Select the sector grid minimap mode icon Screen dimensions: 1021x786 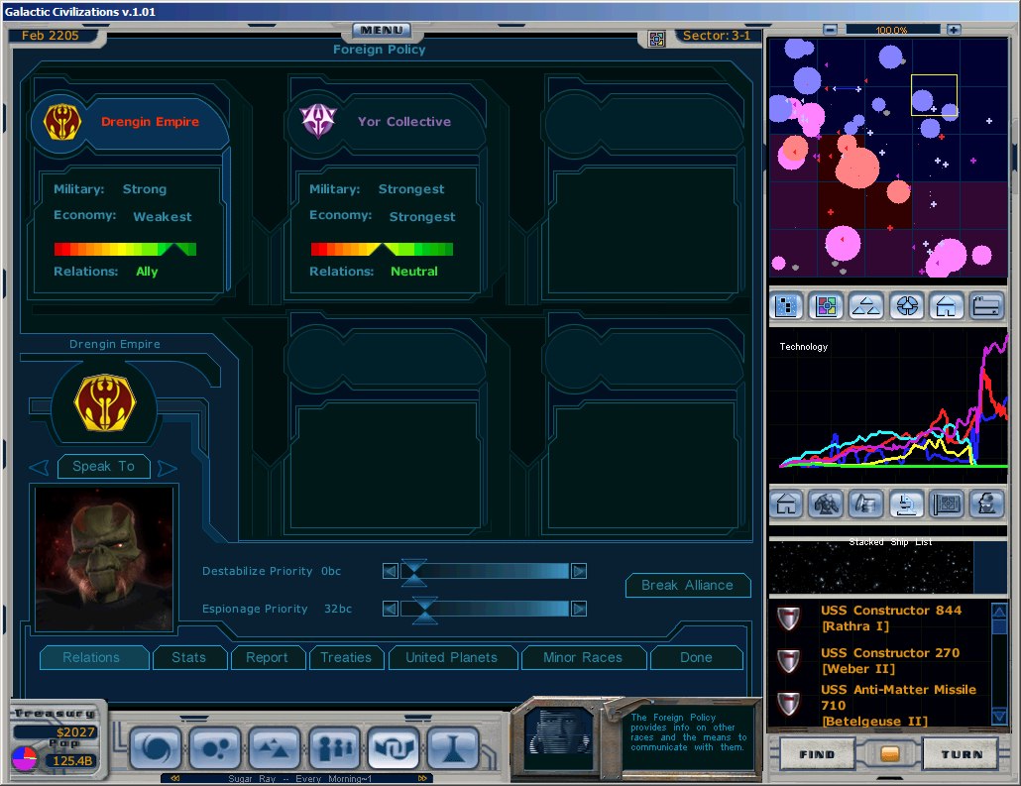tap(786, 305)
